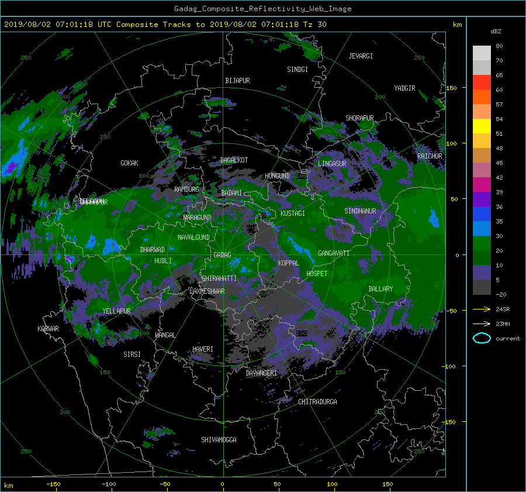Select the red 65 dBZ color swatch

[x=482, y=82]
